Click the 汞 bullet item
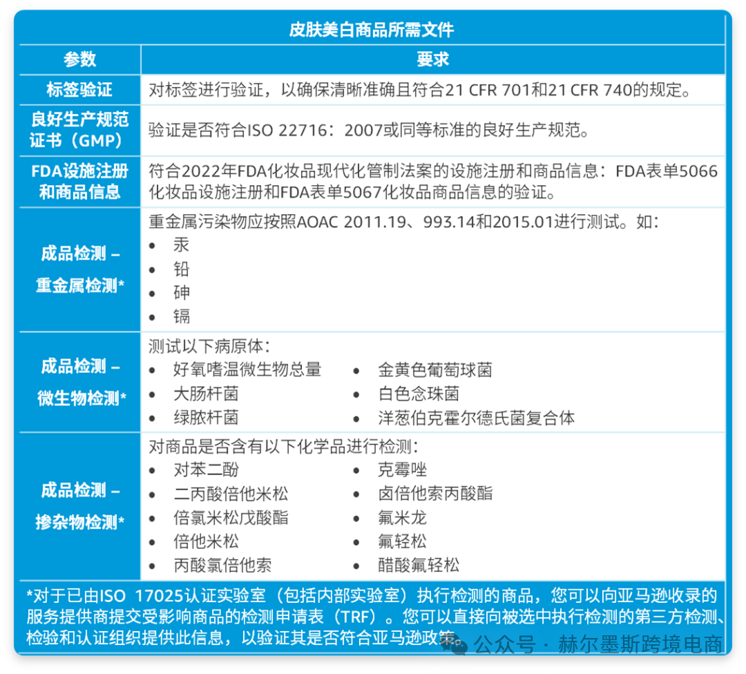Screen dimensions: 746x674 [x=182, y=245]
